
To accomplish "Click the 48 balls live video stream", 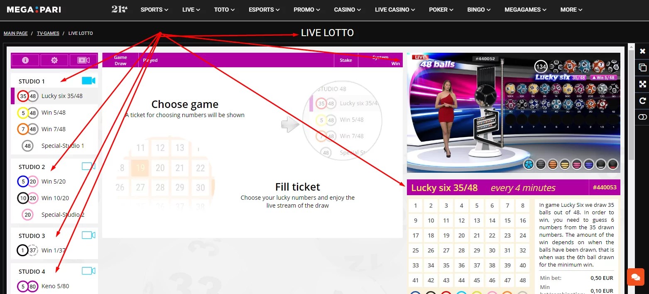I will tap(513, 113).
